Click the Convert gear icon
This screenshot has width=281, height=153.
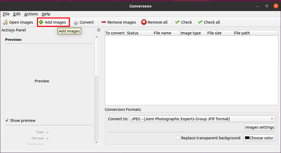pyautogui.click(x=76, y=22)
